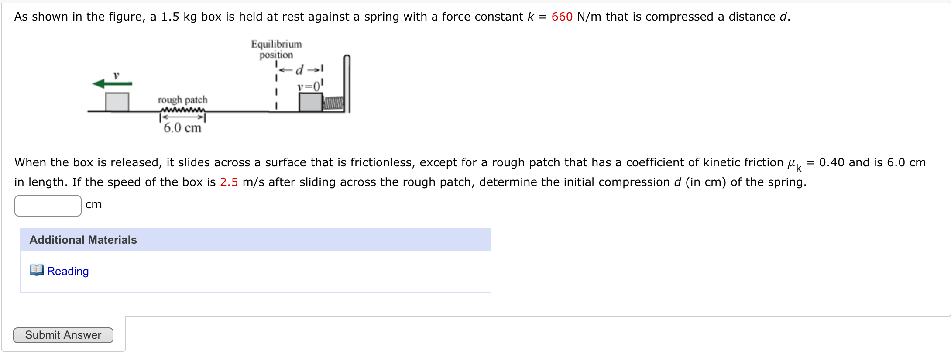
Task: Click the 6.0 cm dimension label in figure
Action: (x=182, y=128)
